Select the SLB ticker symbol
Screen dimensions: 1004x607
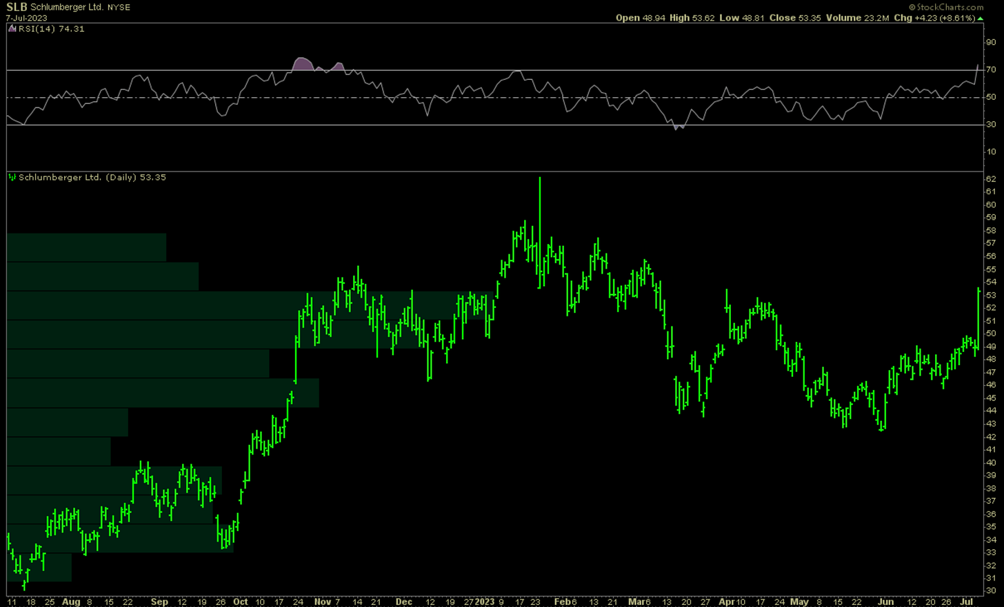point(17,7)
